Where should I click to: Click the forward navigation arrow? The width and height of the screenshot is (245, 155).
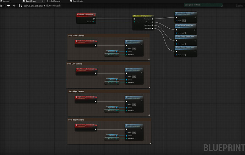click(x=13, y=6)
